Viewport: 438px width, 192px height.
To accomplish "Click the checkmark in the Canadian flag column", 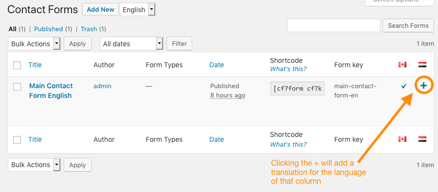I will coord(403,86).
